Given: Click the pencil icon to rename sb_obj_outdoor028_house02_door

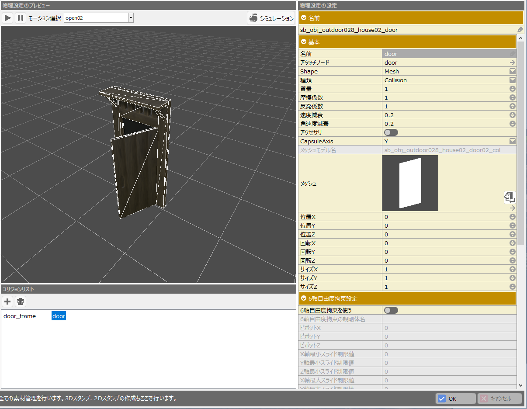Looking at the screenshot, I should pyautogui.click(x=520, y=30).
